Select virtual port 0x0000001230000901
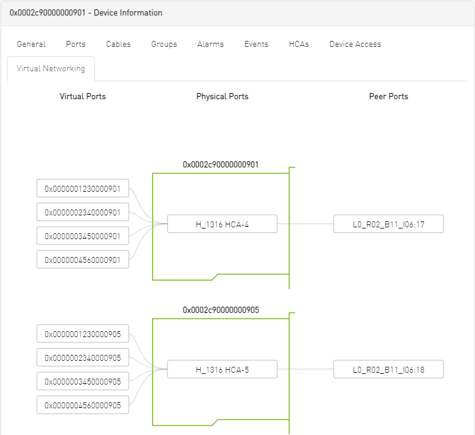 (x=83, y=188)
